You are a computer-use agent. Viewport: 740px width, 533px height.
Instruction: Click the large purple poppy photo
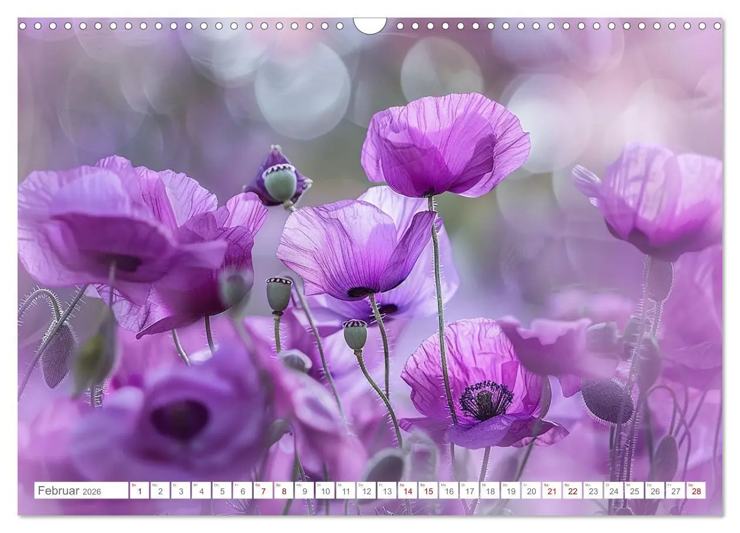370,252
